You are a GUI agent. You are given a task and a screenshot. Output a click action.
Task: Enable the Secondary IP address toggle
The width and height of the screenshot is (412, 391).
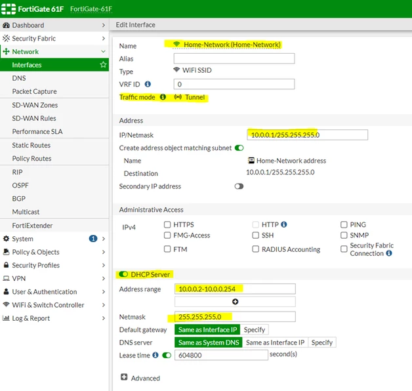239,186
